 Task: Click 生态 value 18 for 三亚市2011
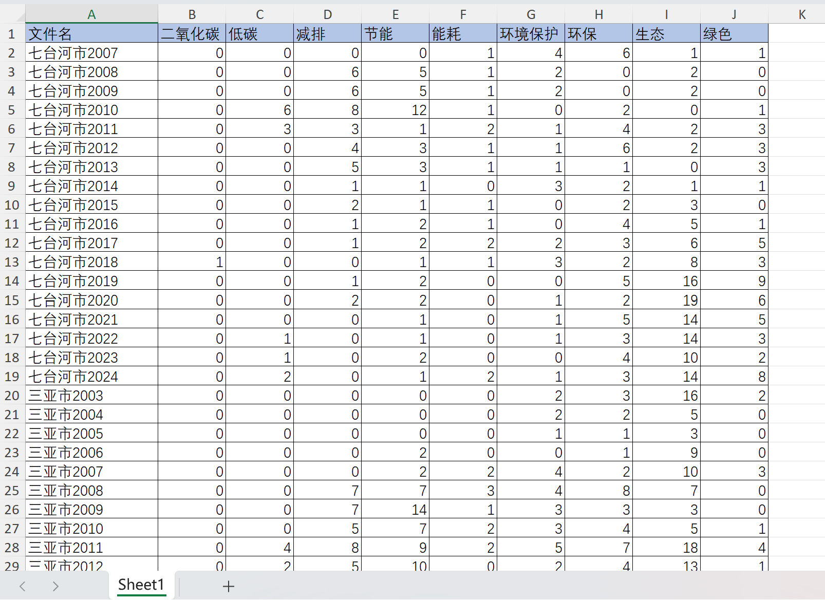(x=666, y=548)
